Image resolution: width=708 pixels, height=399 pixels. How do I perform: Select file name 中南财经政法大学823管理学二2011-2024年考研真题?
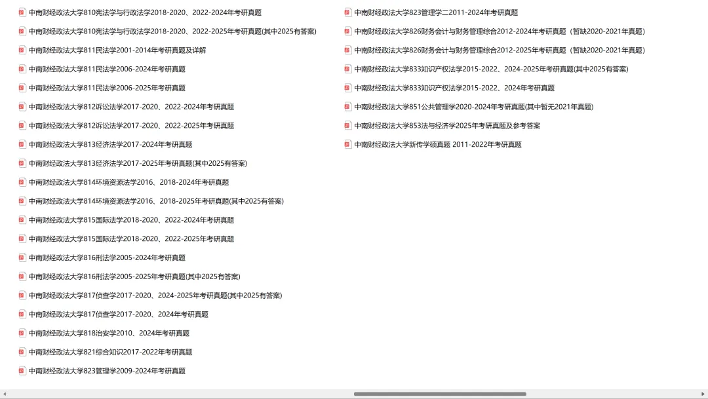click(x=436, y=12)
